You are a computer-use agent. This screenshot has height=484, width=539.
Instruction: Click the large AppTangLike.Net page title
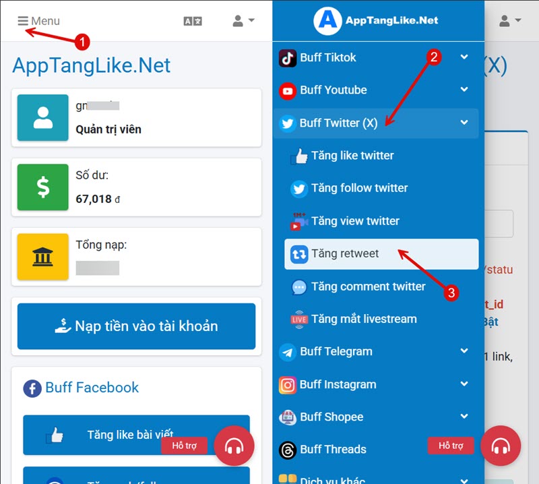click(92, 65)
